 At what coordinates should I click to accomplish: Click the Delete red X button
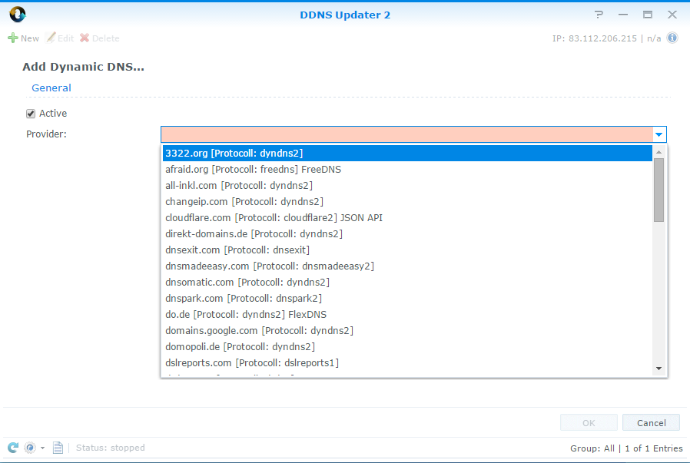point(100,38)
